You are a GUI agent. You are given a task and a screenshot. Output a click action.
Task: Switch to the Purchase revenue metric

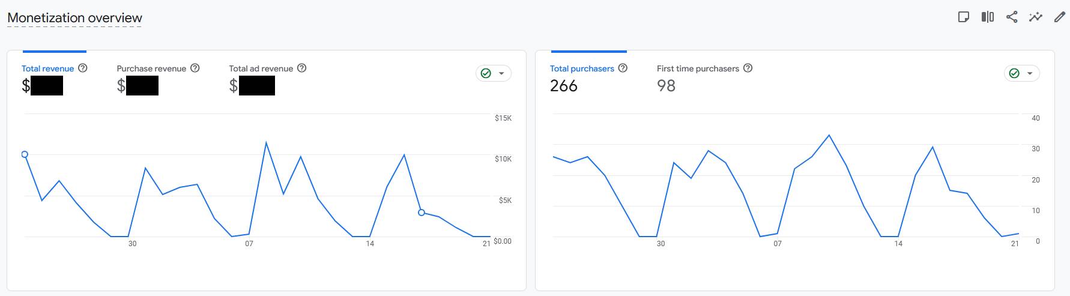tap(151, 68)
